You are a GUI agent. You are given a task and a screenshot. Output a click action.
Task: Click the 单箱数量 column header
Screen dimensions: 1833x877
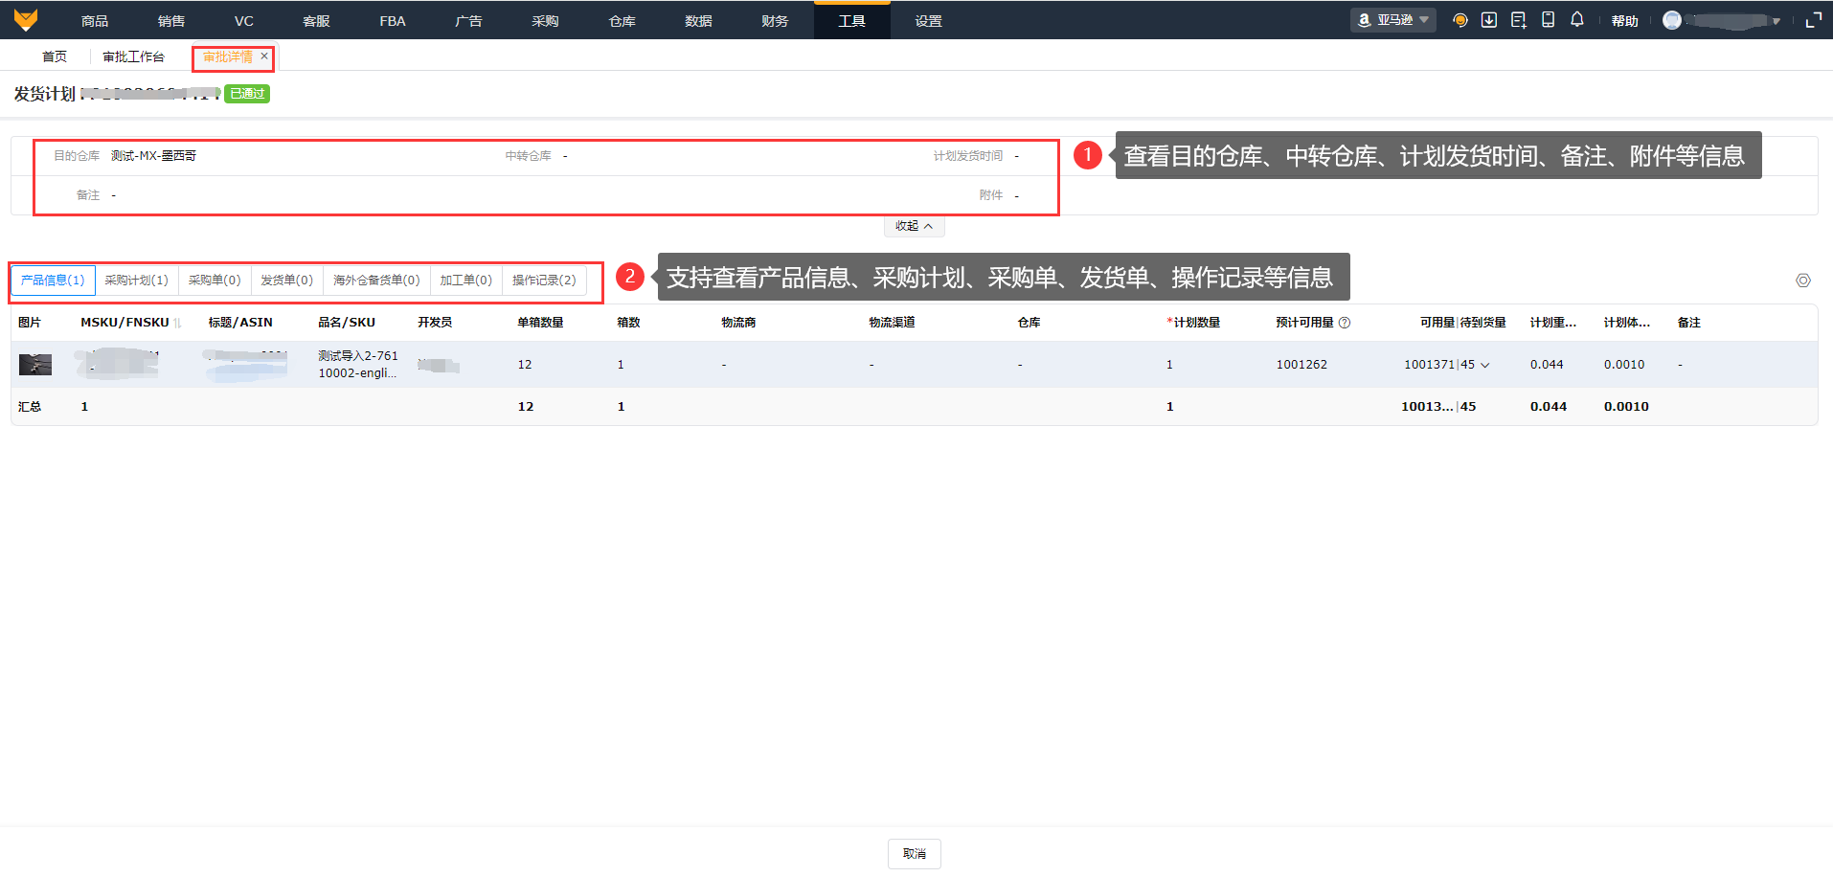coord(540,323)
